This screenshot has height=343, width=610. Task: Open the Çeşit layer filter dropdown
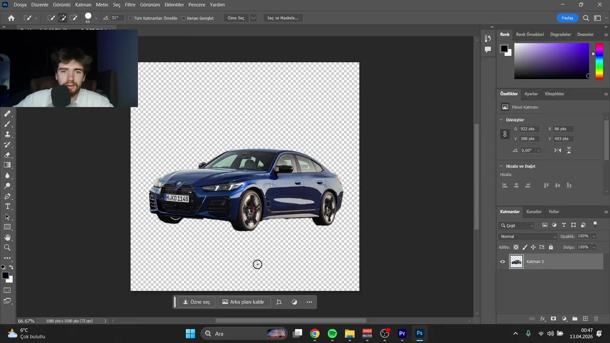tap(517, 225)
